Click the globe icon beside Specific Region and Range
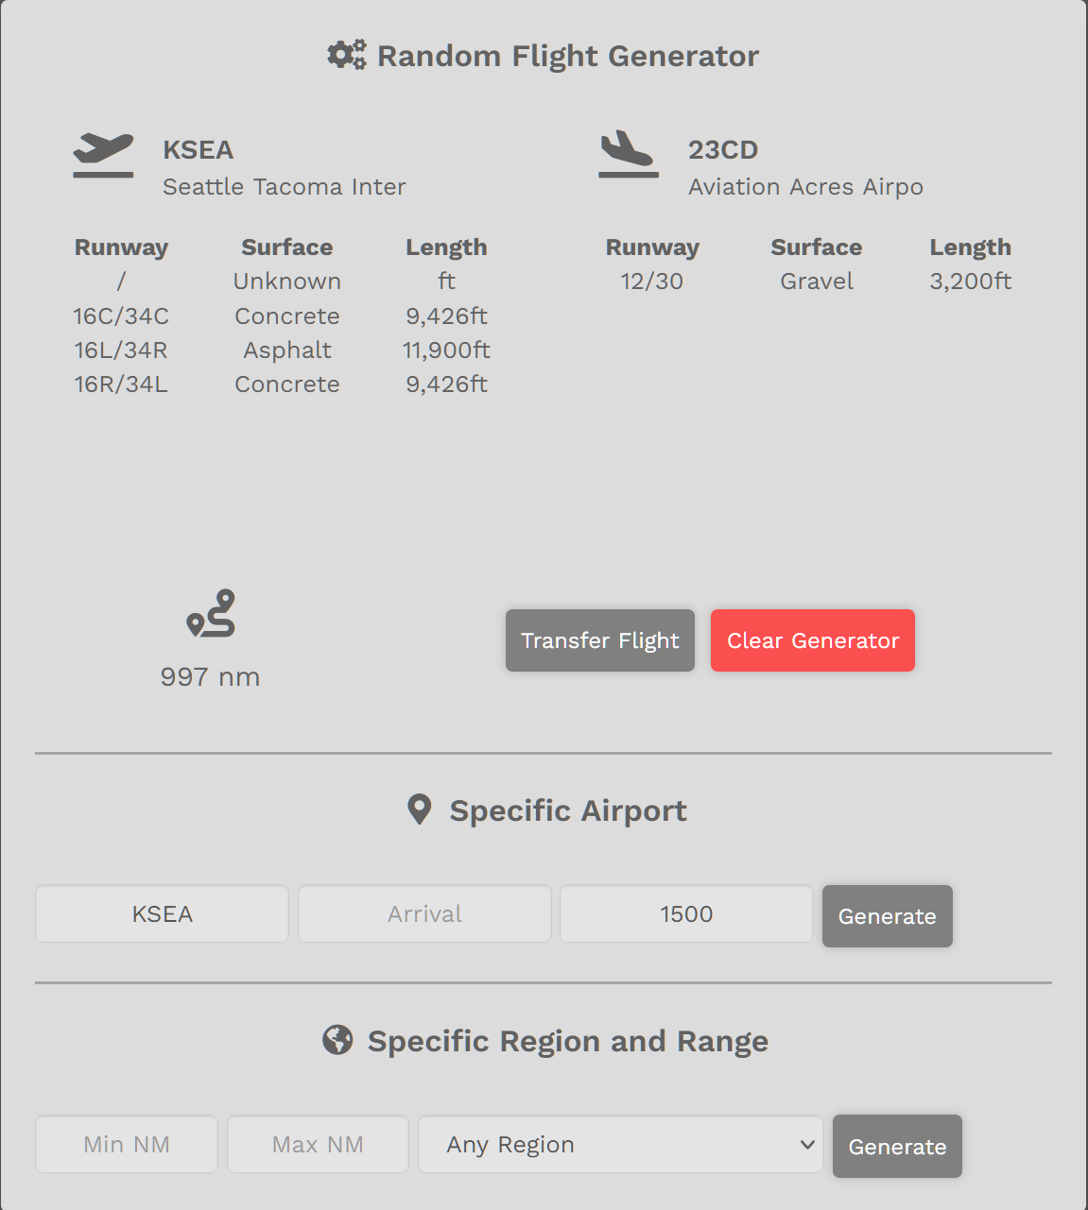The height and width of the screenshot is (1210, 1088). (337, 1040)
